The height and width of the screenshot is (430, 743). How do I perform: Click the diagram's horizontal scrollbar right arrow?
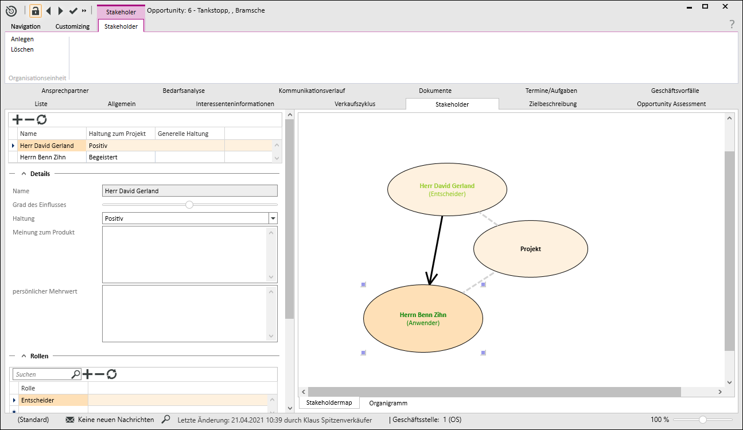click(720, 392)
